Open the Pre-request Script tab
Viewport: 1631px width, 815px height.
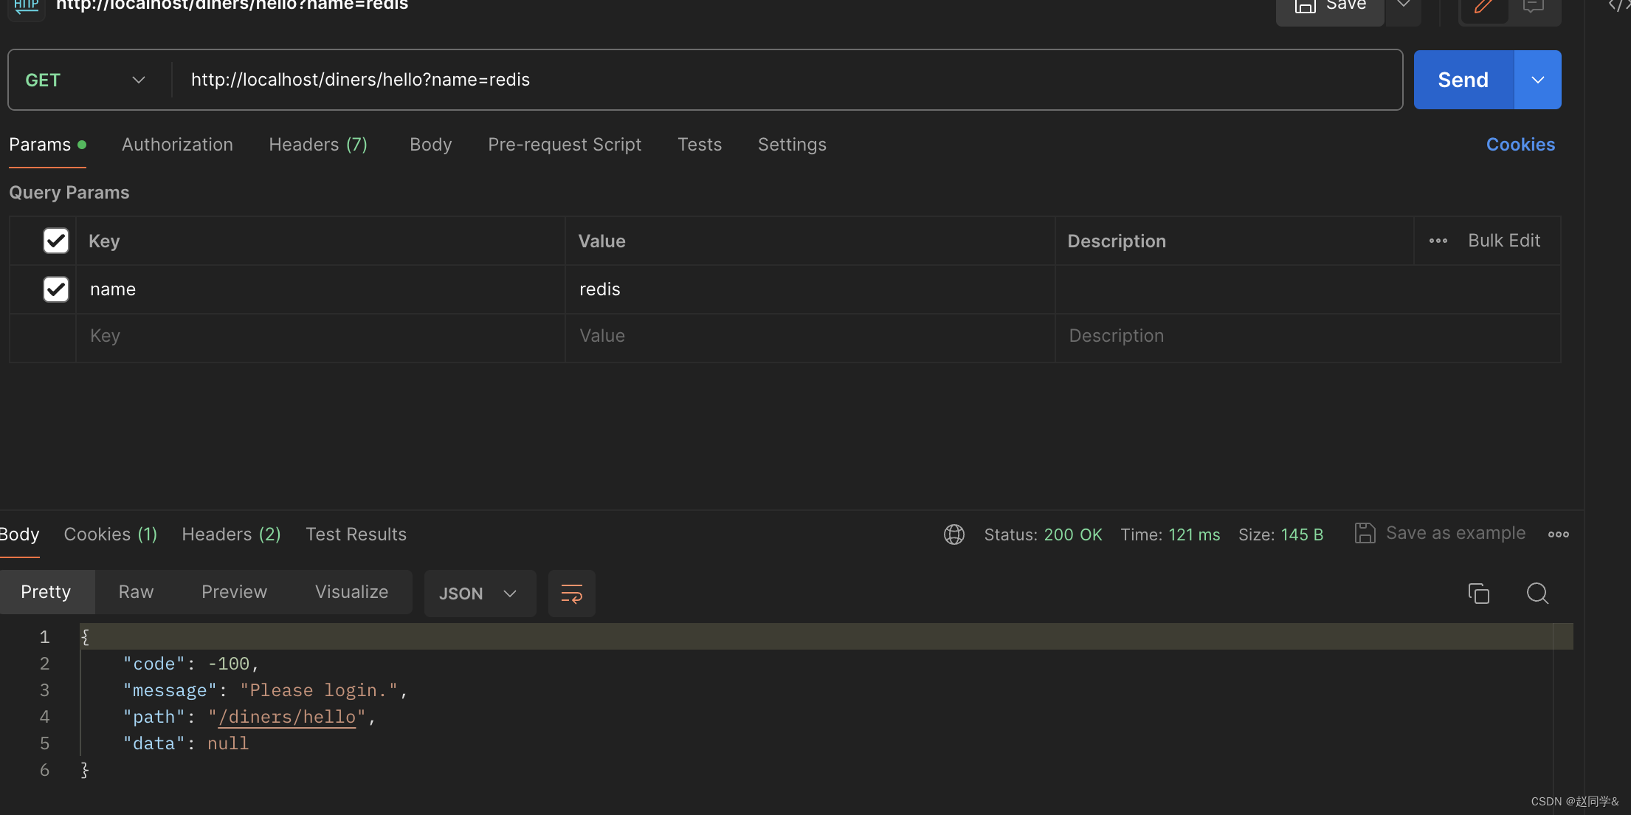pos(565,145)
